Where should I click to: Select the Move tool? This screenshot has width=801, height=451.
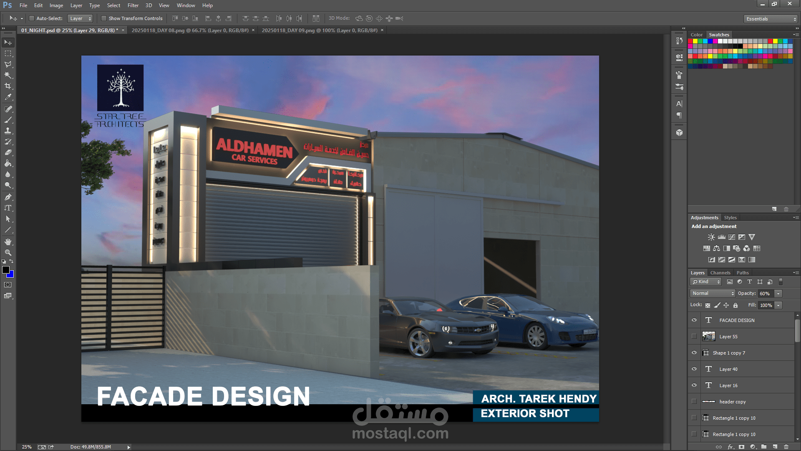click(x=8, y=43)
